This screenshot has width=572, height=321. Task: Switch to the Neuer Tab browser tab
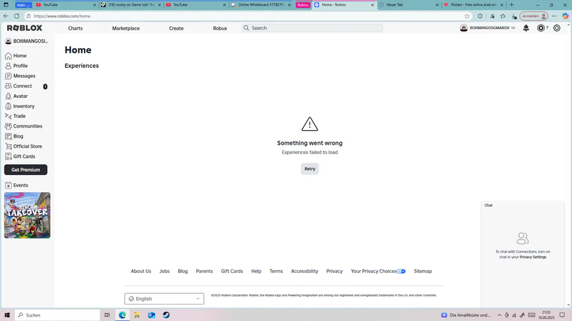[x=409, y=5]
